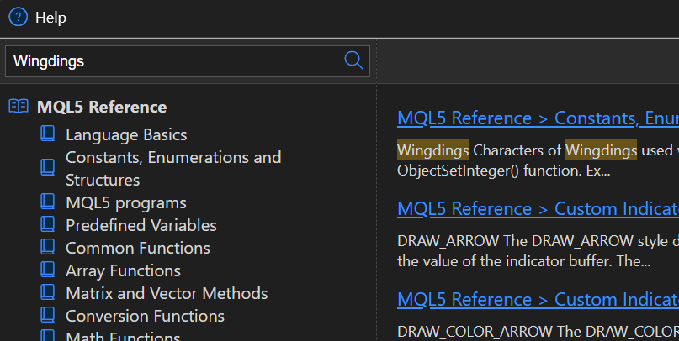Viewport: 679px width, 341px height.
Task: Click the search magnifier icon
Action: (354, 60)
